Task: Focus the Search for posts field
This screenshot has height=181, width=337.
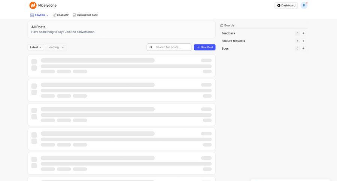Action: pos(169,47)
